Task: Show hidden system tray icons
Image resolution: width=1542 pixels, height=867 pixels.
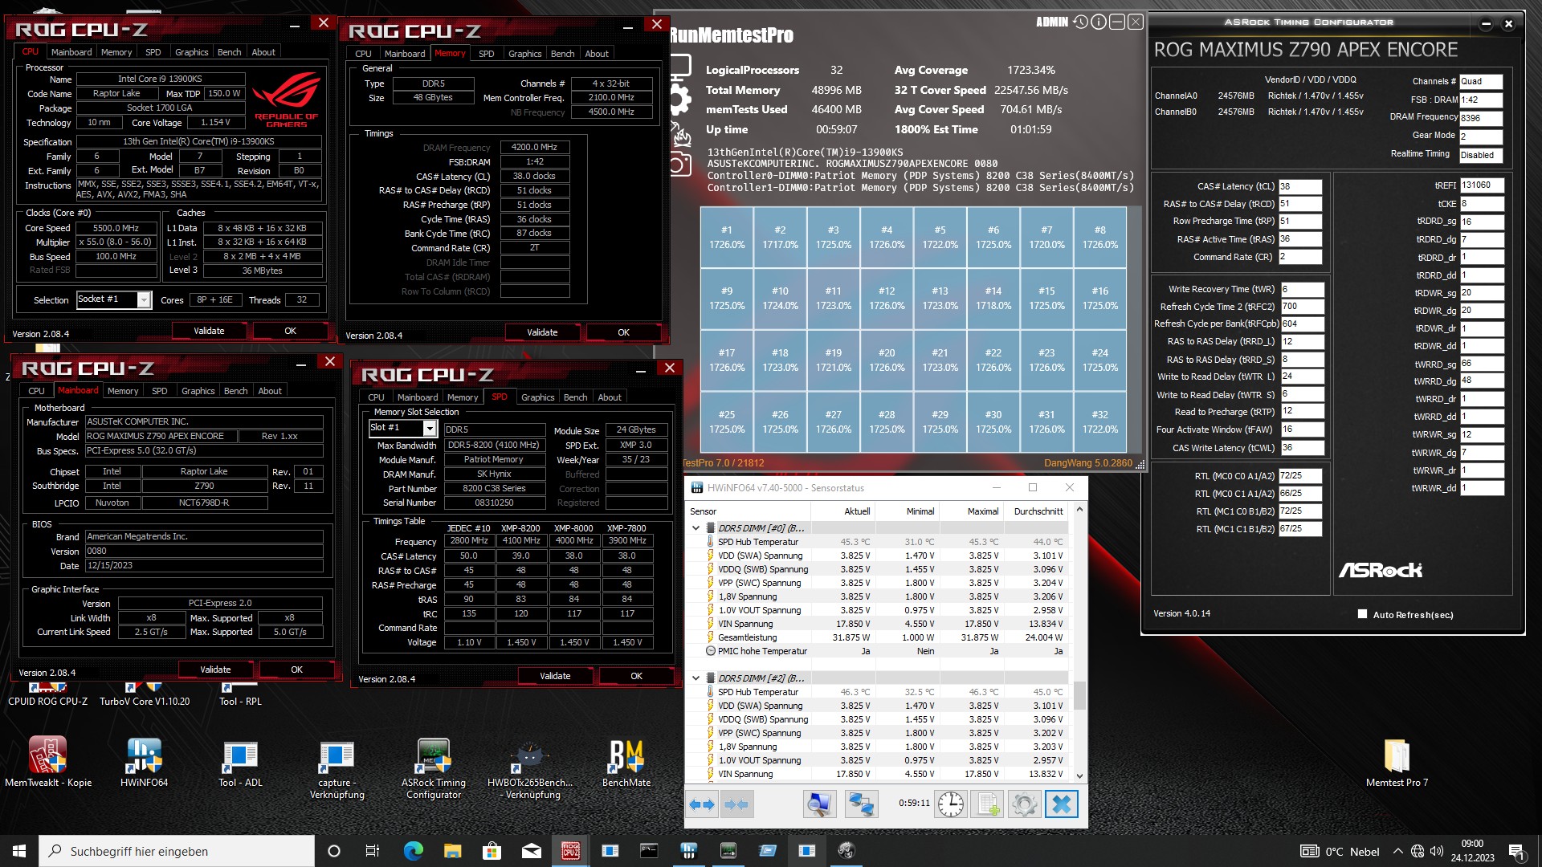Action: [1398, 851]
